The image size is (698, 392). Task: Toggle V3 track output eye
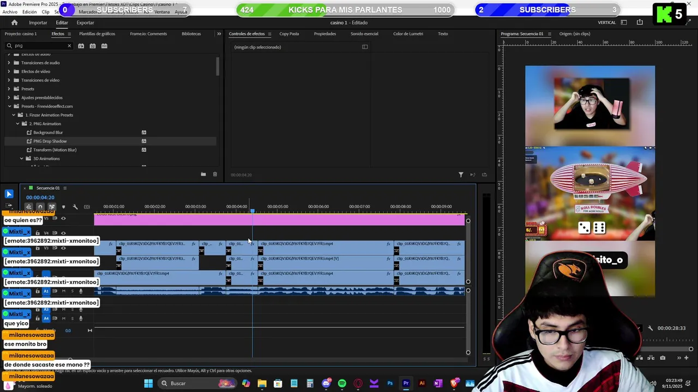(x=63, y=248)
